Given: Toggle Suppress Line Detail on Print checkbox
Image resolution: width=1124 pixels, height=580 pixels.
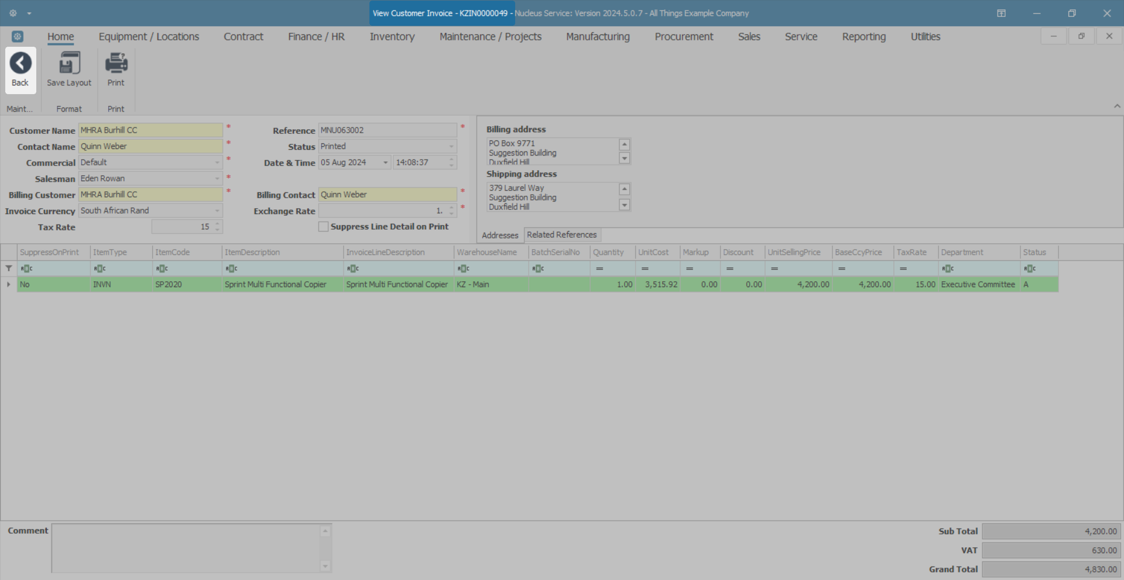Looking at the screenshot, I should pyautogui.click(x=323, y=227).
